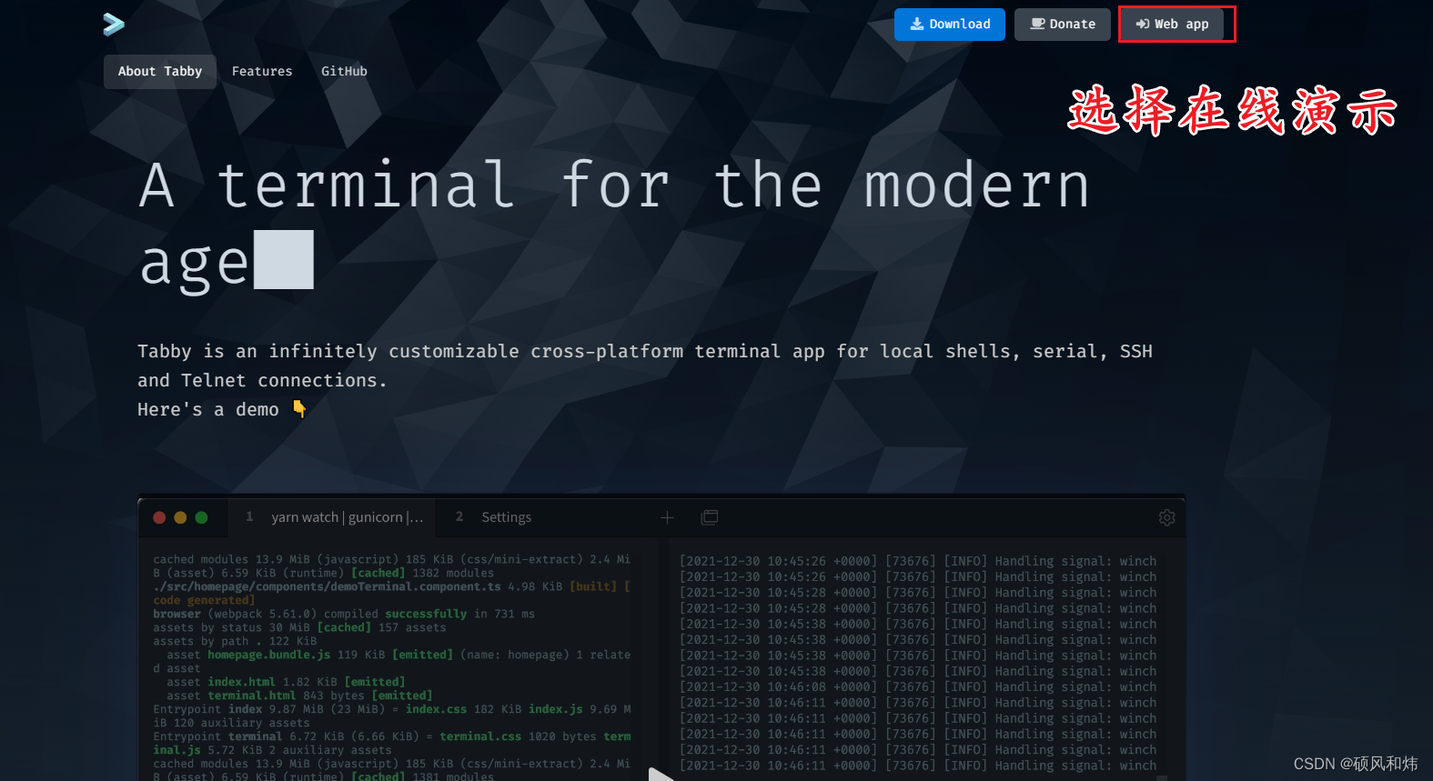Click the 'homepage.bundle.js' text in terminal
1433x781 pixels.
click(269, 655)
